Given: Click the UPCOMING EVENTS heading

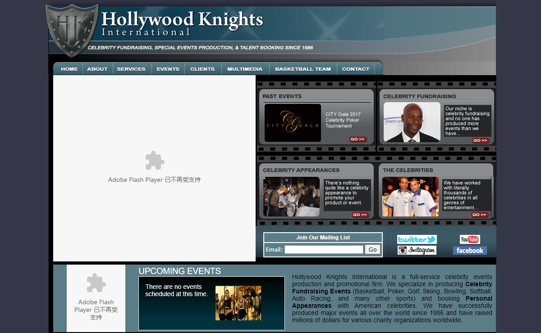Looking at the screenshot, I should coord(179,271).
